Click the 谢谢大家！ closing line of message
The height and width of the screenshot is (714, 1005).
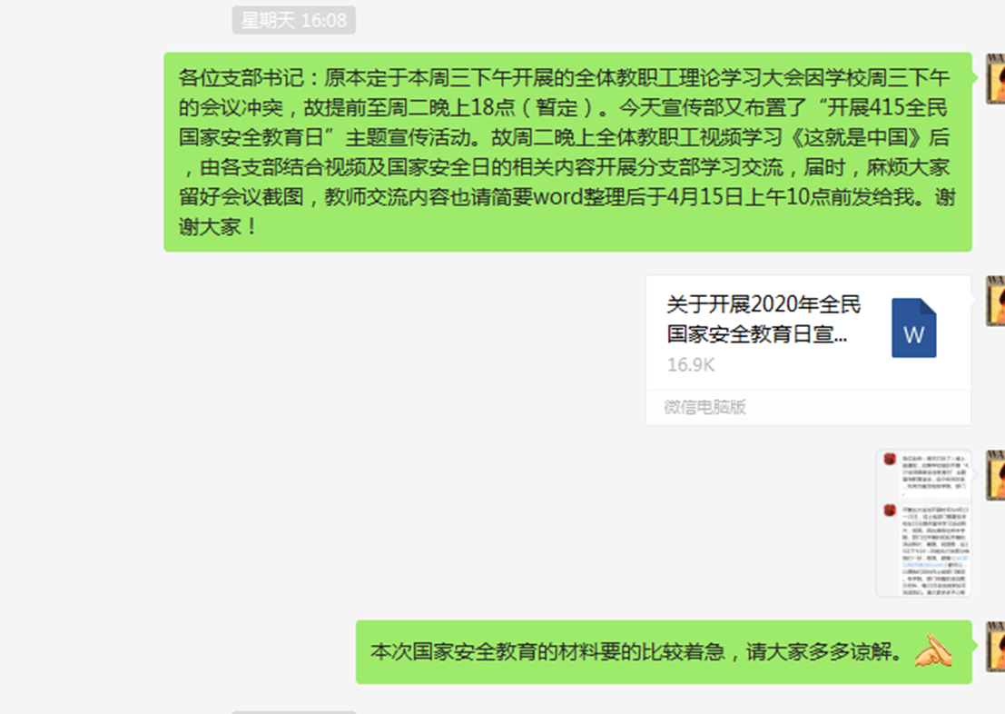tap(218, 226)
